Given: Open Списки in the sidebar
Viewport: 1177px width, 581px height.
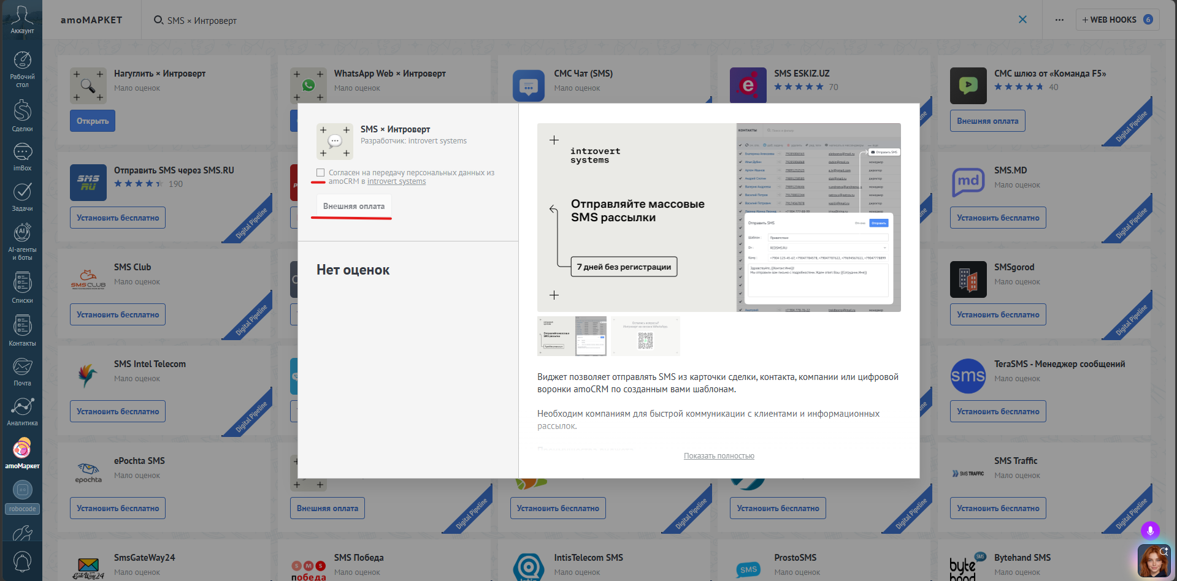Looking at the screenshot, I should tap(22, 287).
